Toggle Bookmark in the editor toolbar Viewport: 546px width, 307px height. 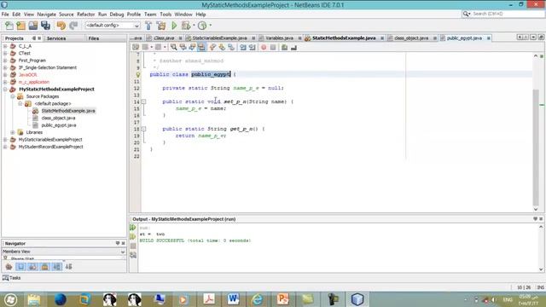[x=231, y=48]
